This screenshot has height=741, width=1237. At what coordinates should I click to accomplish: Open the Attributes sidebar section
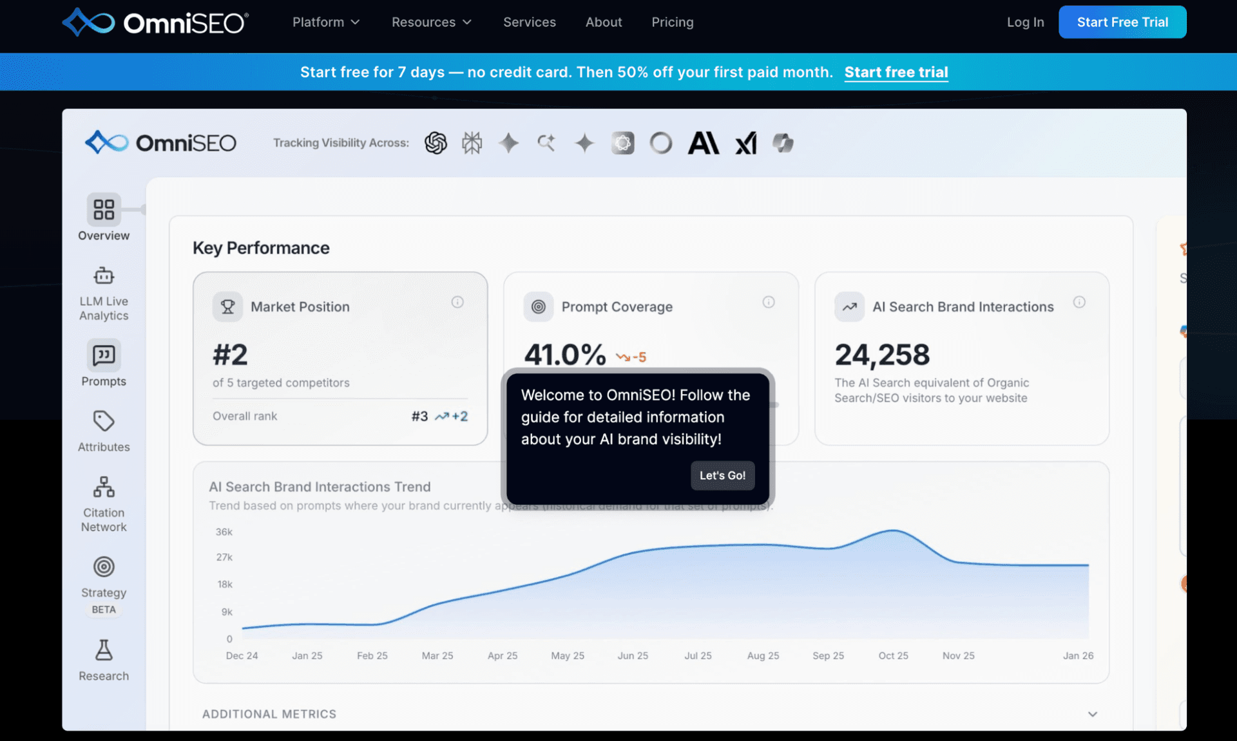(104, 431)
